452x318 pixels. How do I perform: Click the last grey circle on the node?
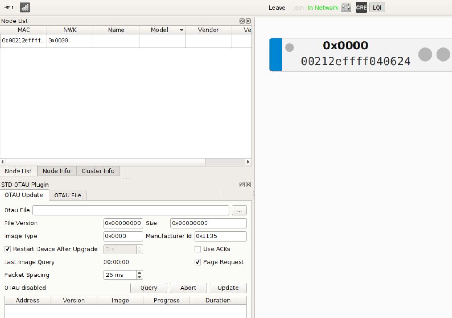pyautogui.click(x=443, y=54)
